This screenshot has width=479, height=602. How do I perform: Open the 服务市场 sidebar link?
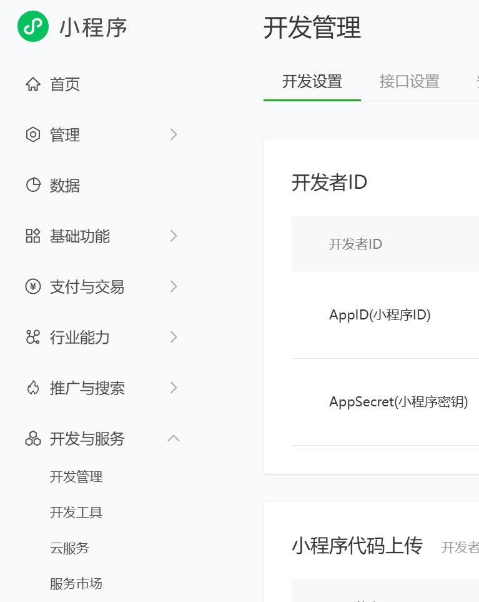coord(76,584)
